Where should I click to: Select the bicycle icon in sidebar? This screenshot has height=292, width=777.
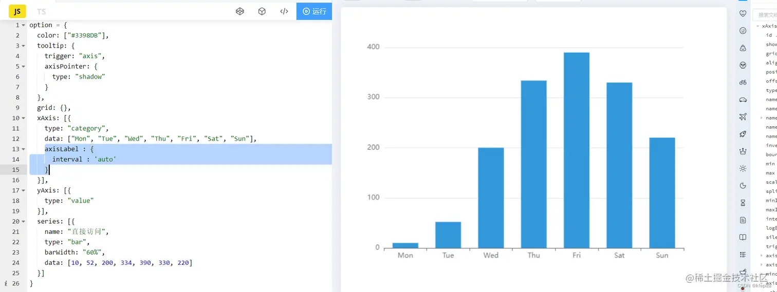click(x=743, y=82)
